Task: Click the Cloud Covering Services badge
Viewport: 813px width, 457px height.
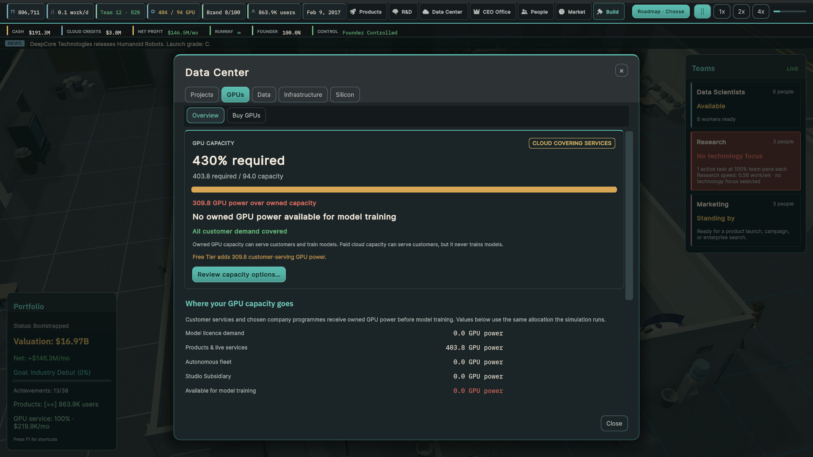Action: [x=572, y=143]
